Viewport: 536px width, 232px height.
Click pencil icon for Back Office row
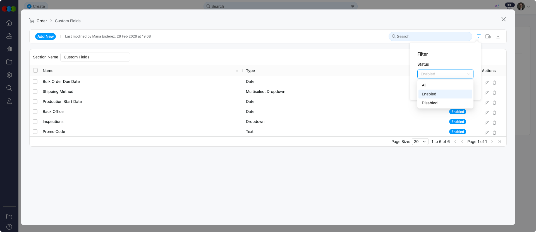[486, 112]
